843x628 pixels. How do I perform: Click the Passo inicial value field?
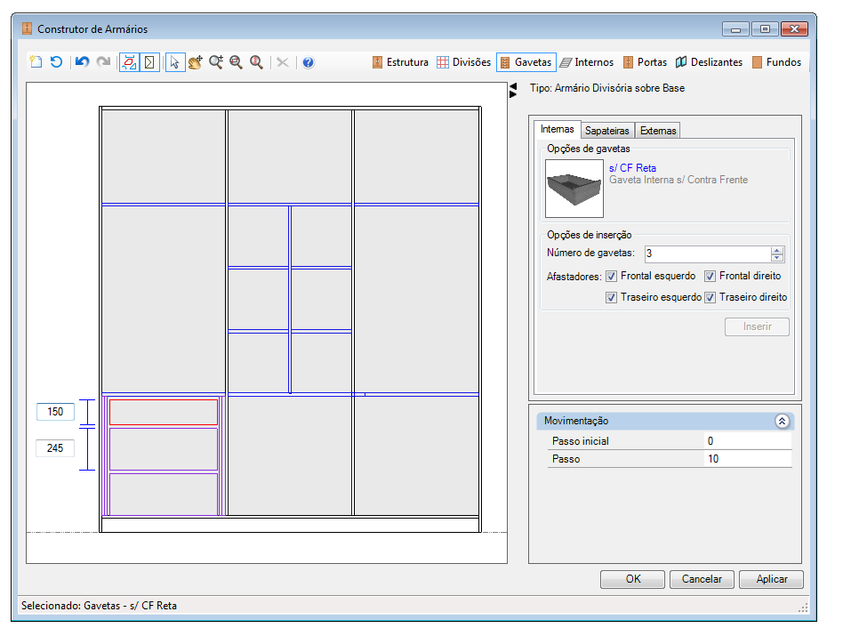click(x=747, y=441)
